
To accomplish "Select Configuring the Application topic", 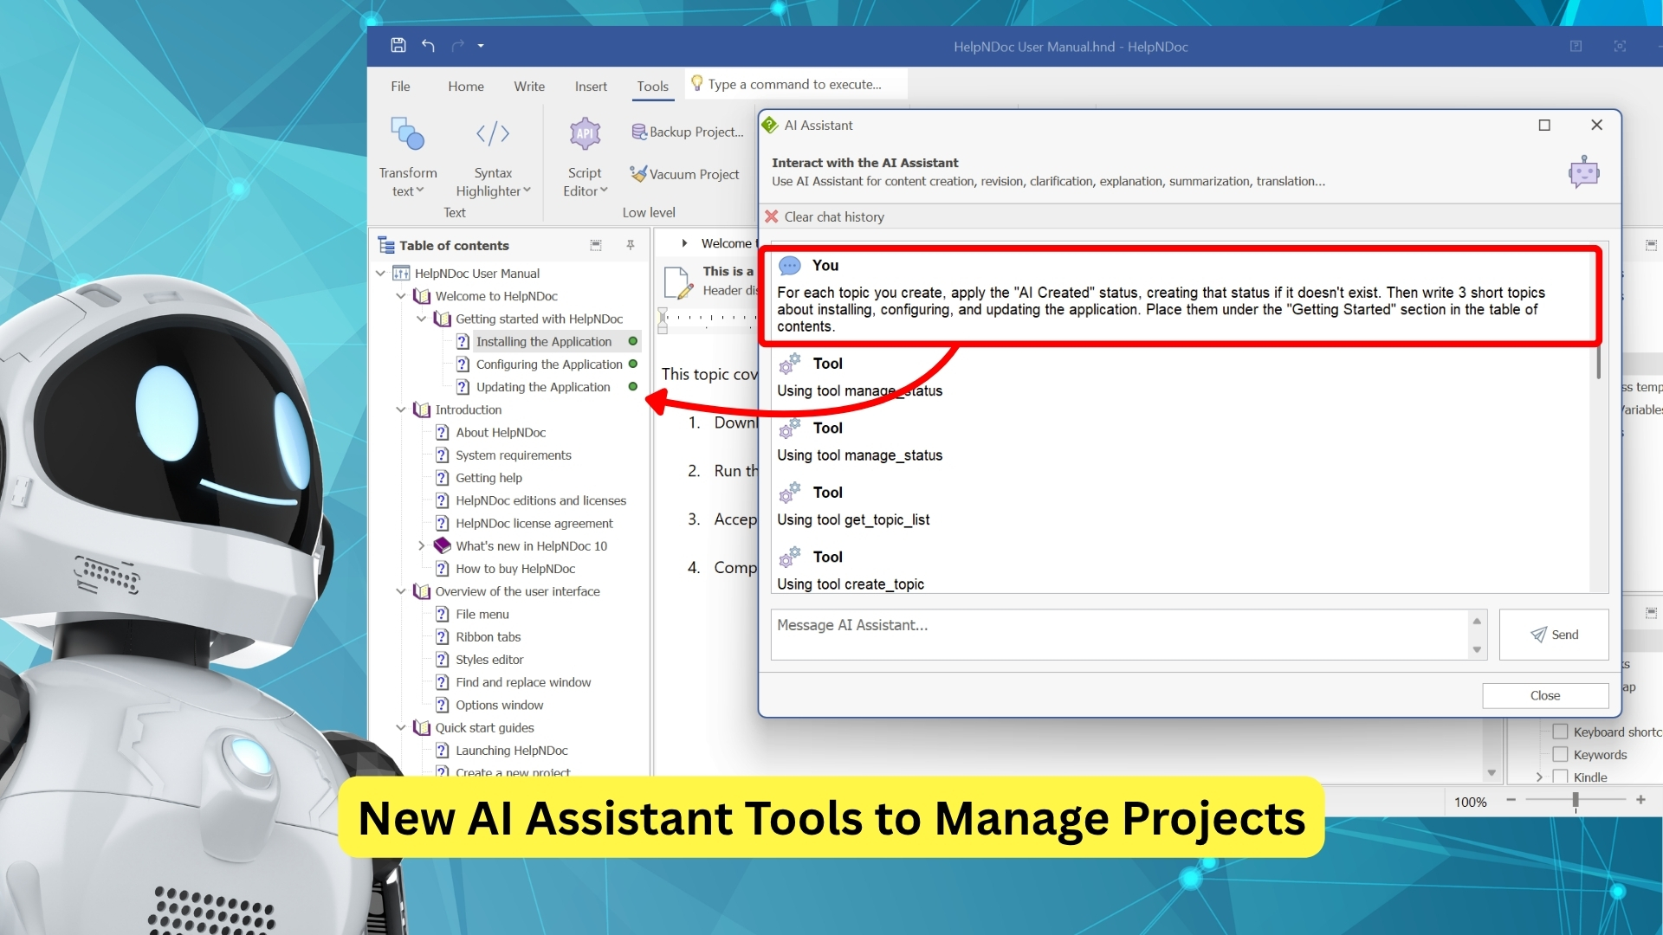I will (549, 364).
